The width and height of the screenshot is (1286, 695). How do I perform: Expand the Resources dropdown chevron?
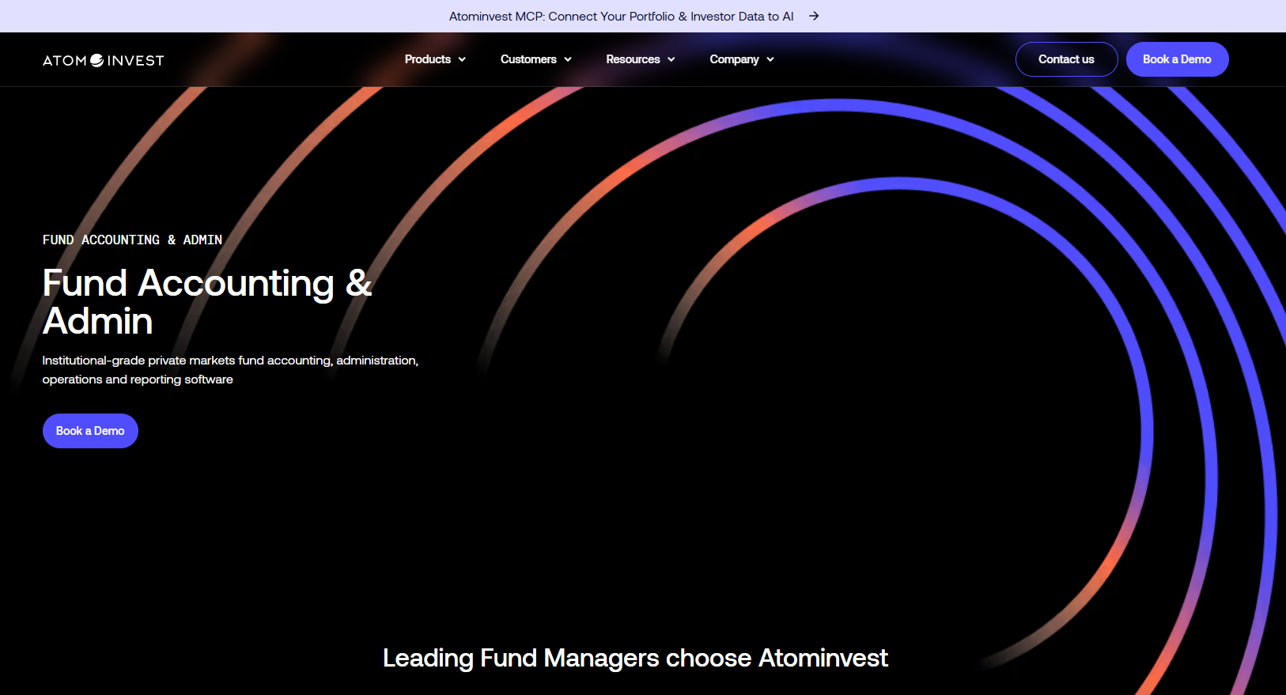tap(671, 59)
